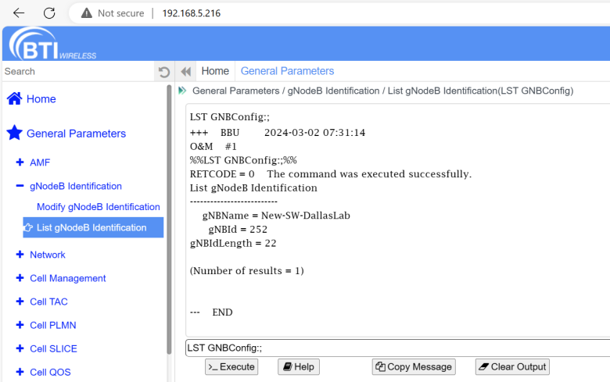610x382 pixels.
Task: Expand the Cell Management node
Action: [20, 278]
